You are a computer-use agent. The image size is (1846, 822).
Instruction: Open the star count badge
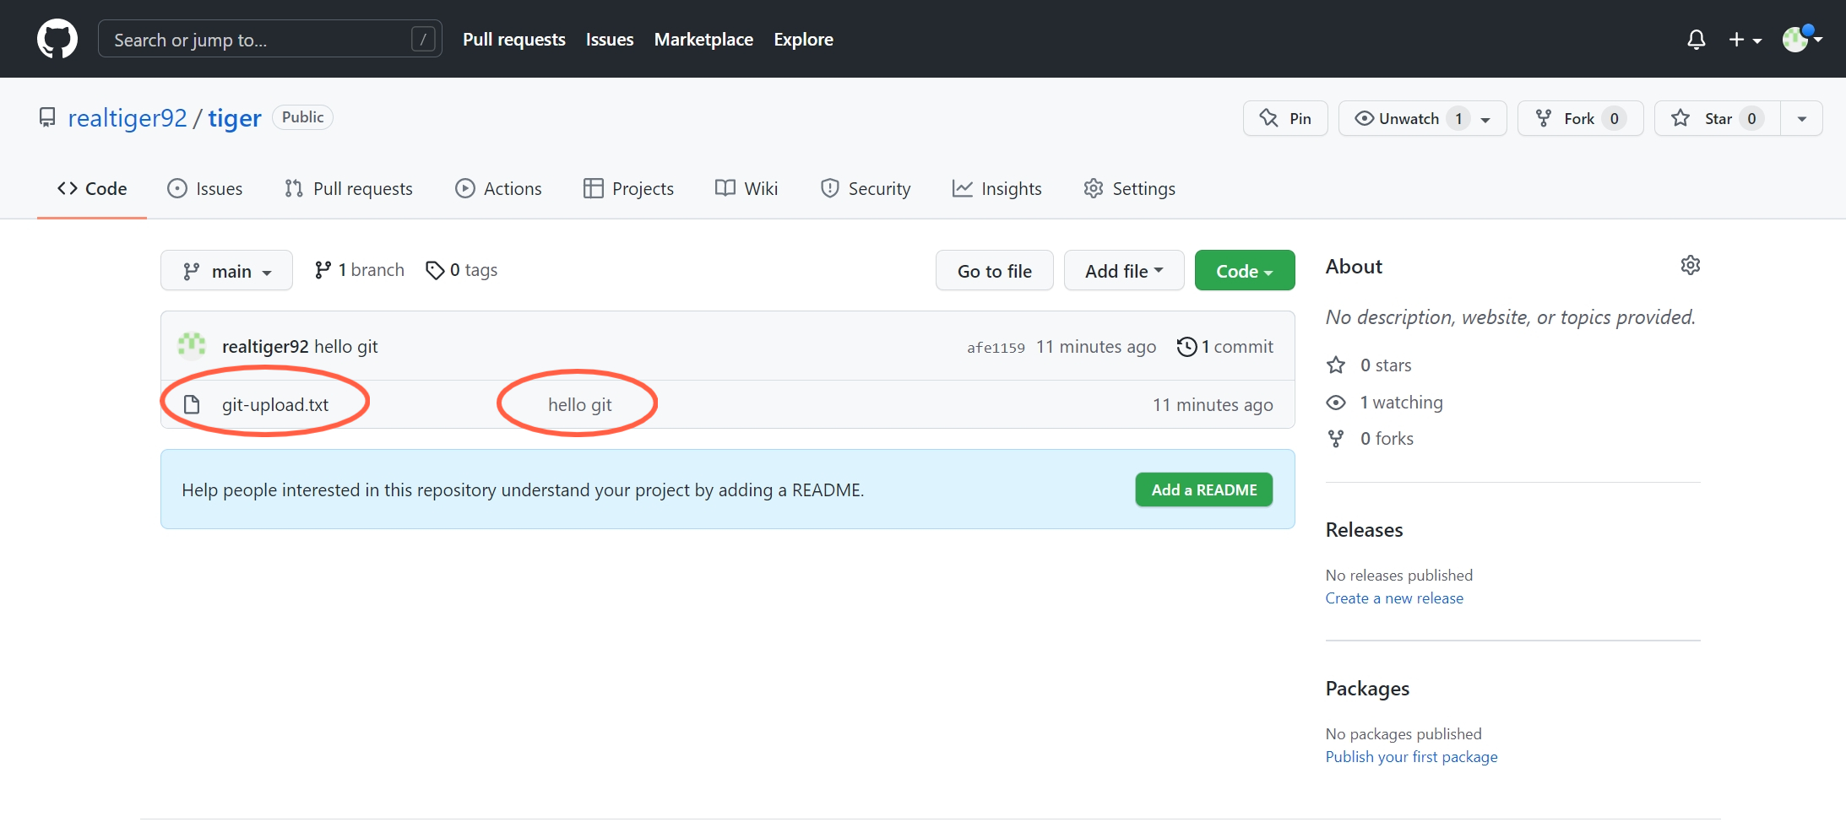[1751, 118]
